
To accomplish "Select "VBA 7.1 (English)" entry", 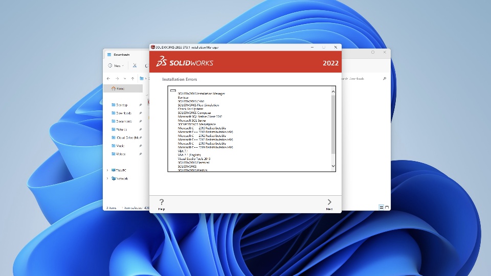I will (189, 155).
